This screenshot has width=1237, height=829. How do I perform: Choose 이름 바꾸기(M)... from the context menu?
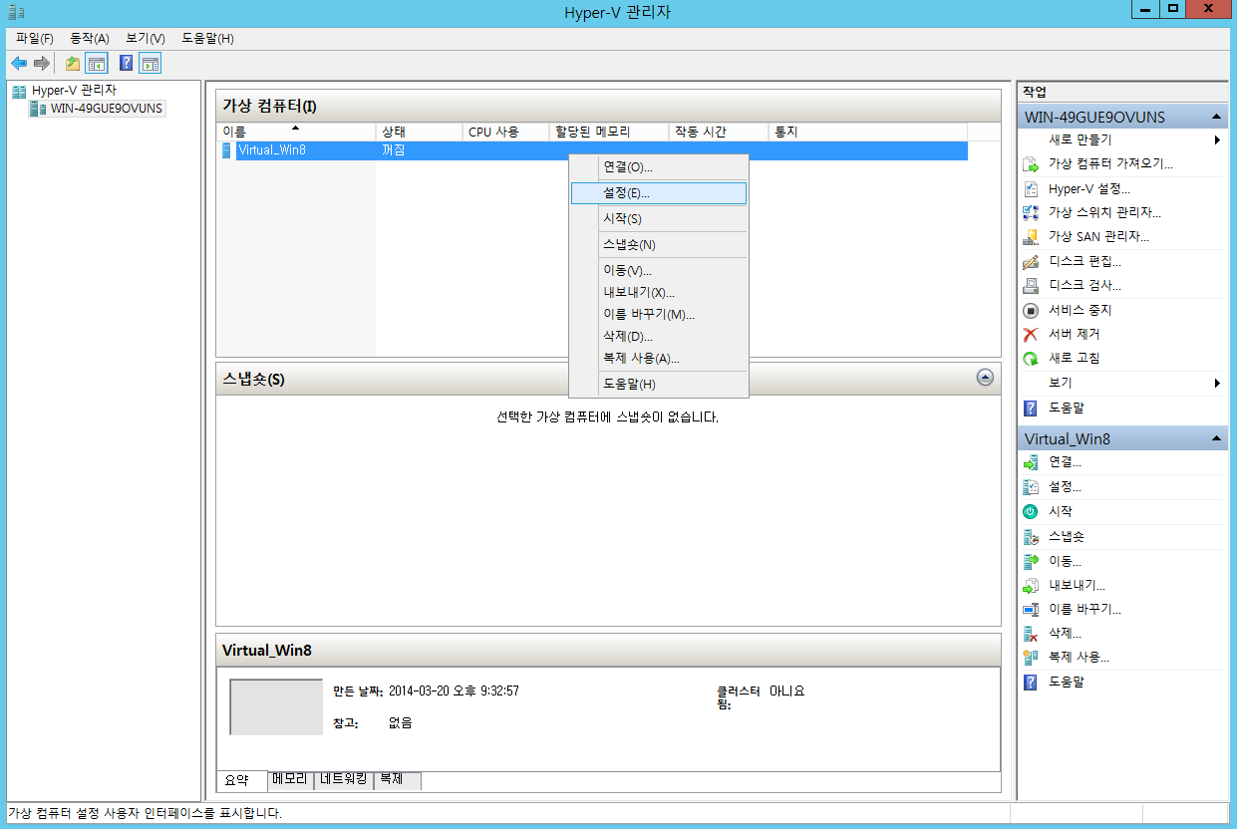point(658,315)
